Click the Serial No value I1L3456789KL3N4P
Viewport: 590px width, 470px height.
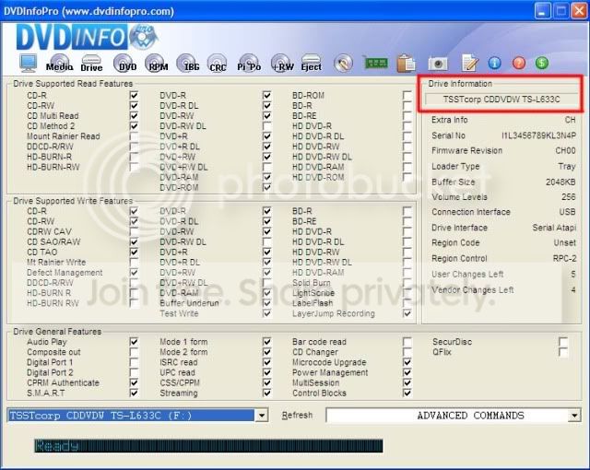(x=538, y=135)
